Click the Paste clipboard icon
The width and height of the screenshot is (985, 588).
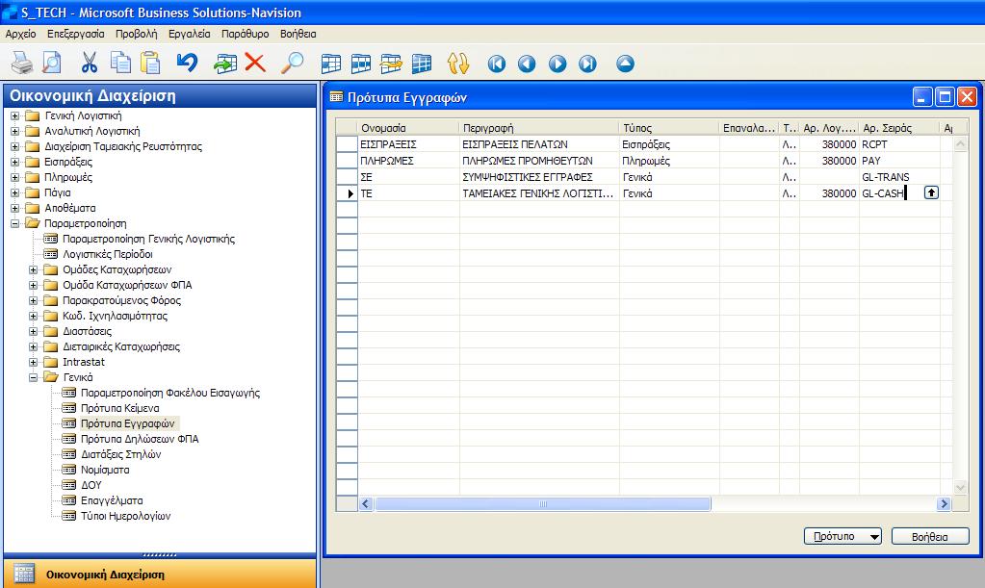click(151, 63)
